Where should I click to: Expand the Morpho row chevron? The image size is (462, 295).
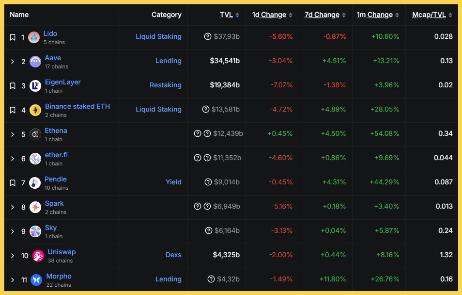(13, 280)
